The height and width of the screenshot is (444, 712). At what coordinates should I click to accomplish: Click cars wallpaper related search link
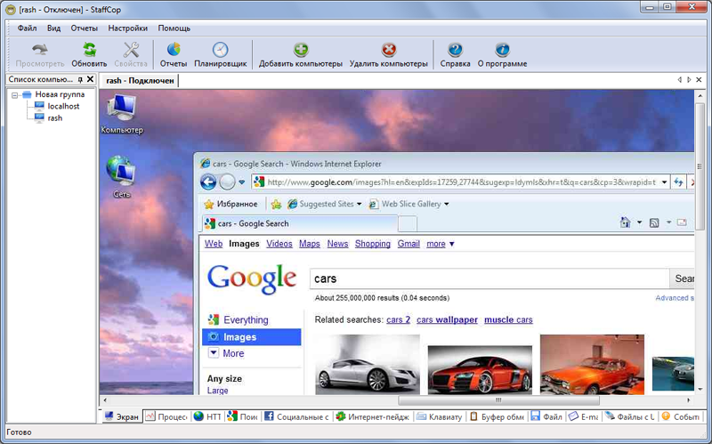point(447,320)
